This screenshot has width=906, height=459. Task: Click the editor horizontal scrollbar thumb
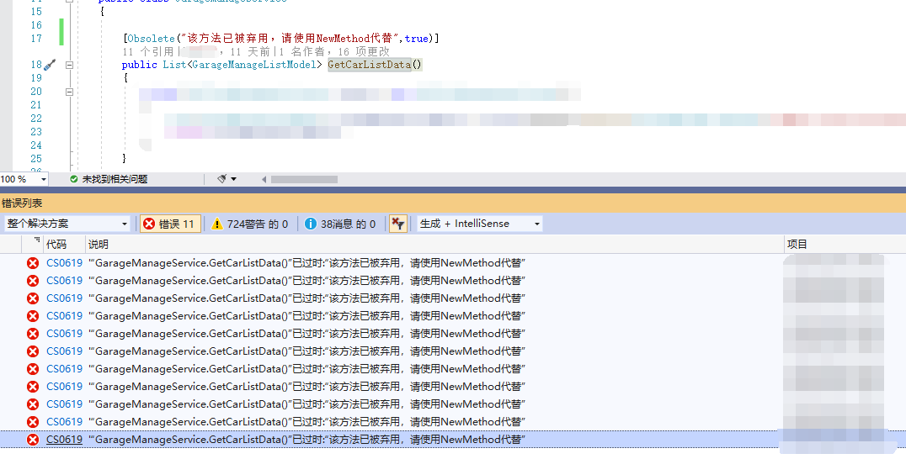303,179
